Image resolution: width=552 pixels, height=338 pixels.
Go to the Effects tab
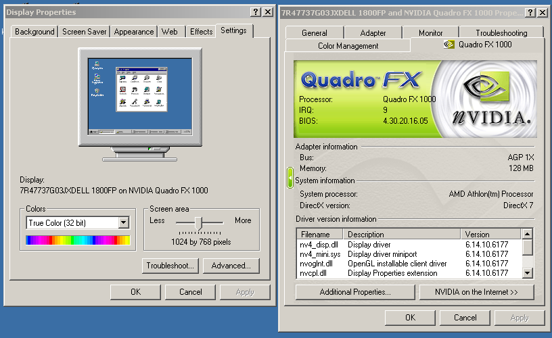[201, 32]
